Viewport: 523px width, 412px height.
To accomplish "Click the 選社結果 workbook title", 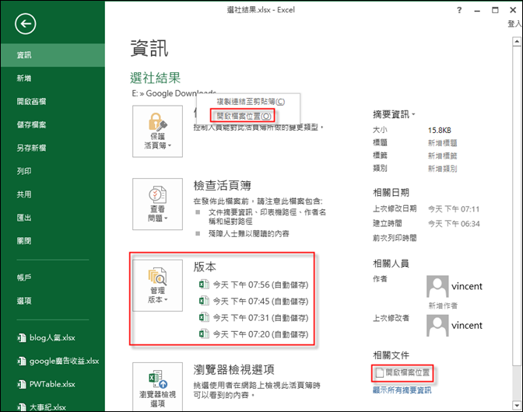I will 155,78.
